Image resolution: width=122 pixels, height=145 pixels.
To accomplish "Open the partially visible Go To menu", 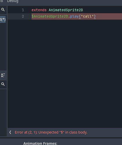I will click(1, 1).
